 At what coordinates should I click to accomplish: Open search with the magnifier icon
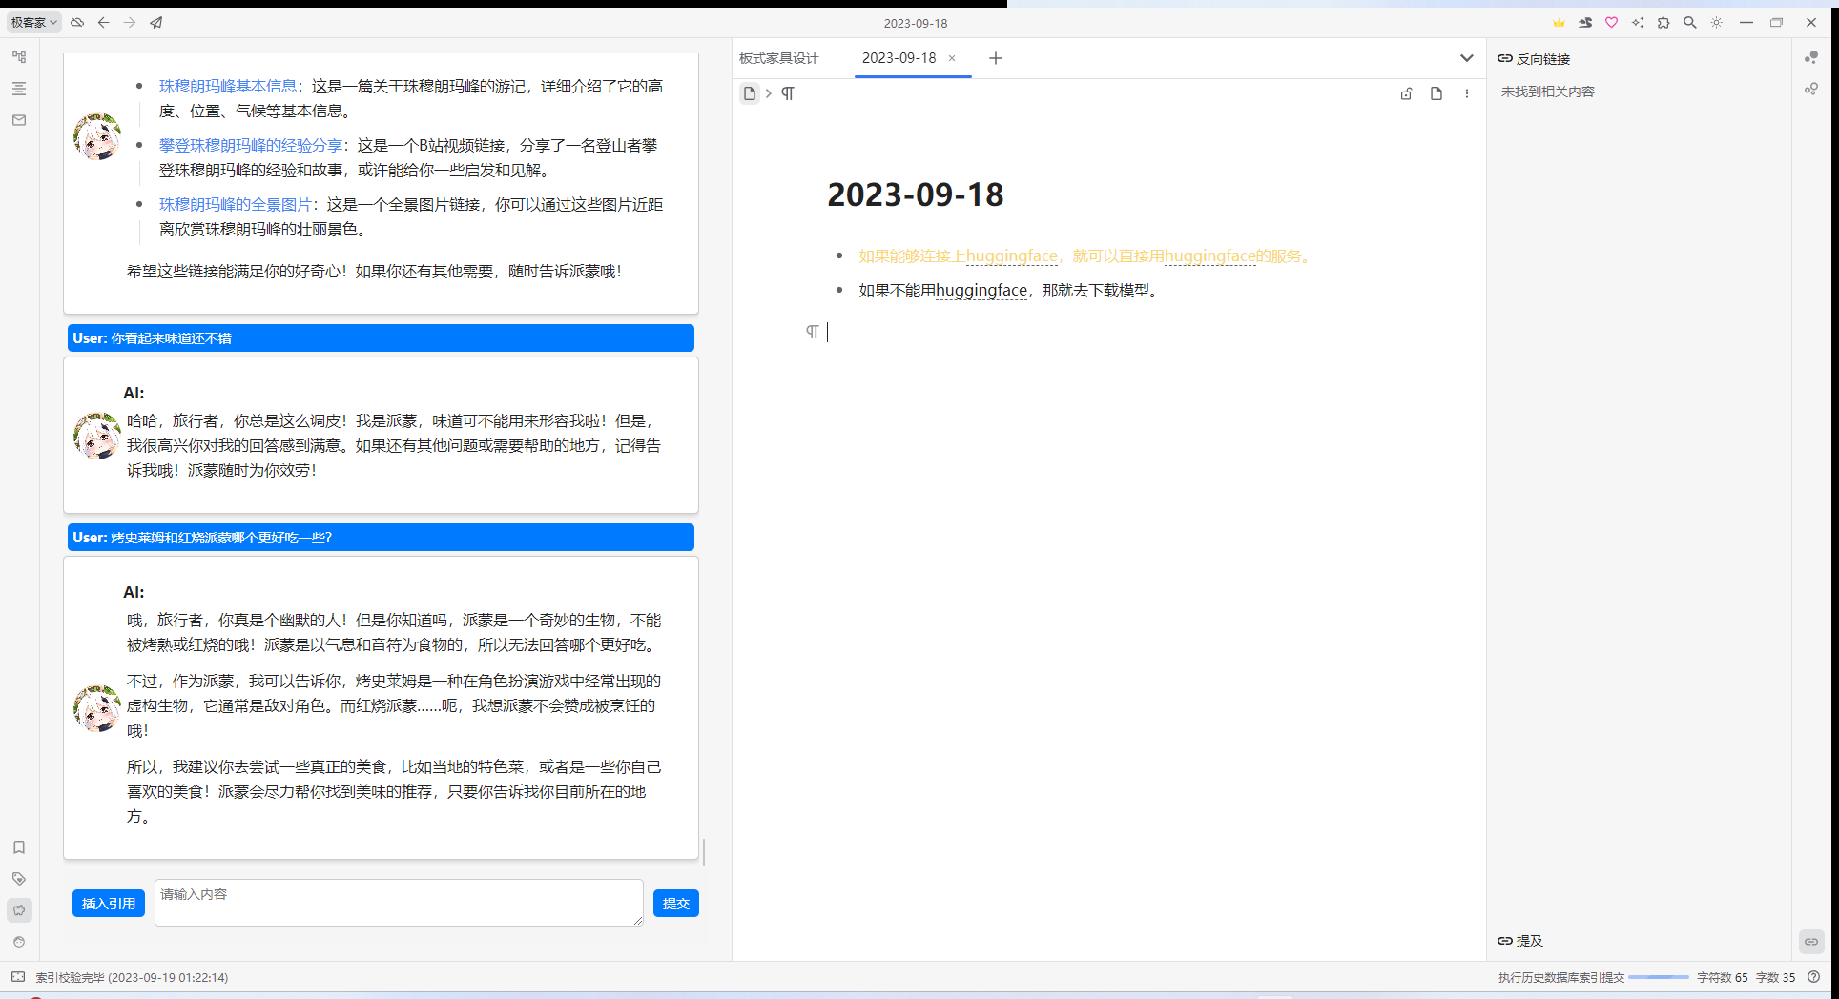click(x=1689, y=22)
